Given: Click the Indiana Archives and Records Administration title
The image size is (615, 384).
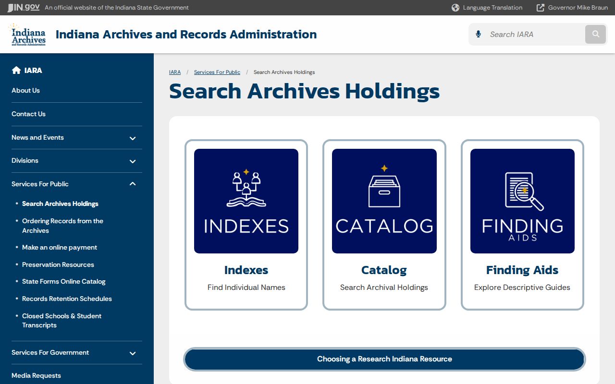Looking at the screenshot, I should 186,35.
